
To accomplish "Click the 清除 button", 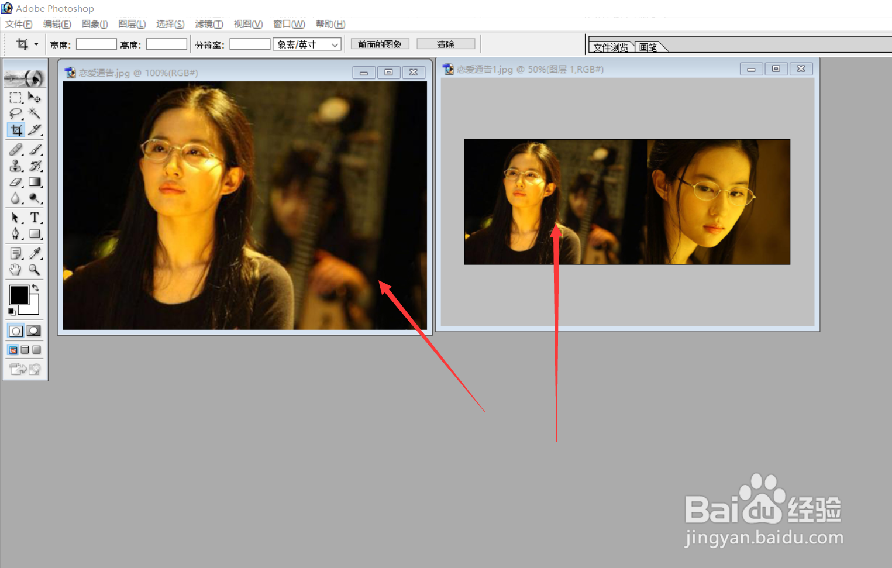I will coord(446,44).
